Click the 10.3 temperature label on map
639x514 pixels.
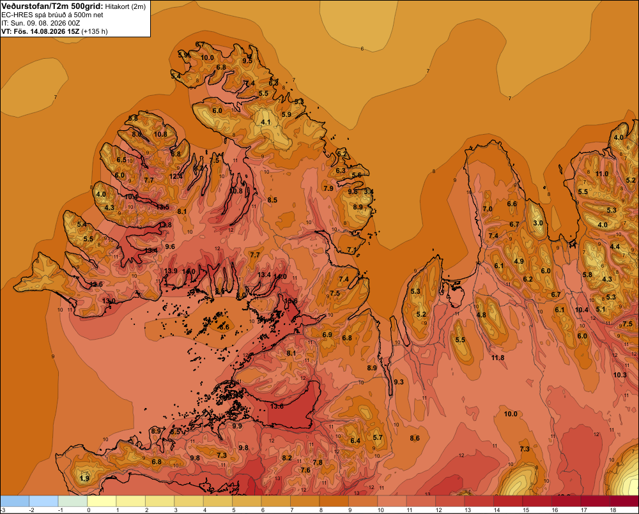(620, 375)
